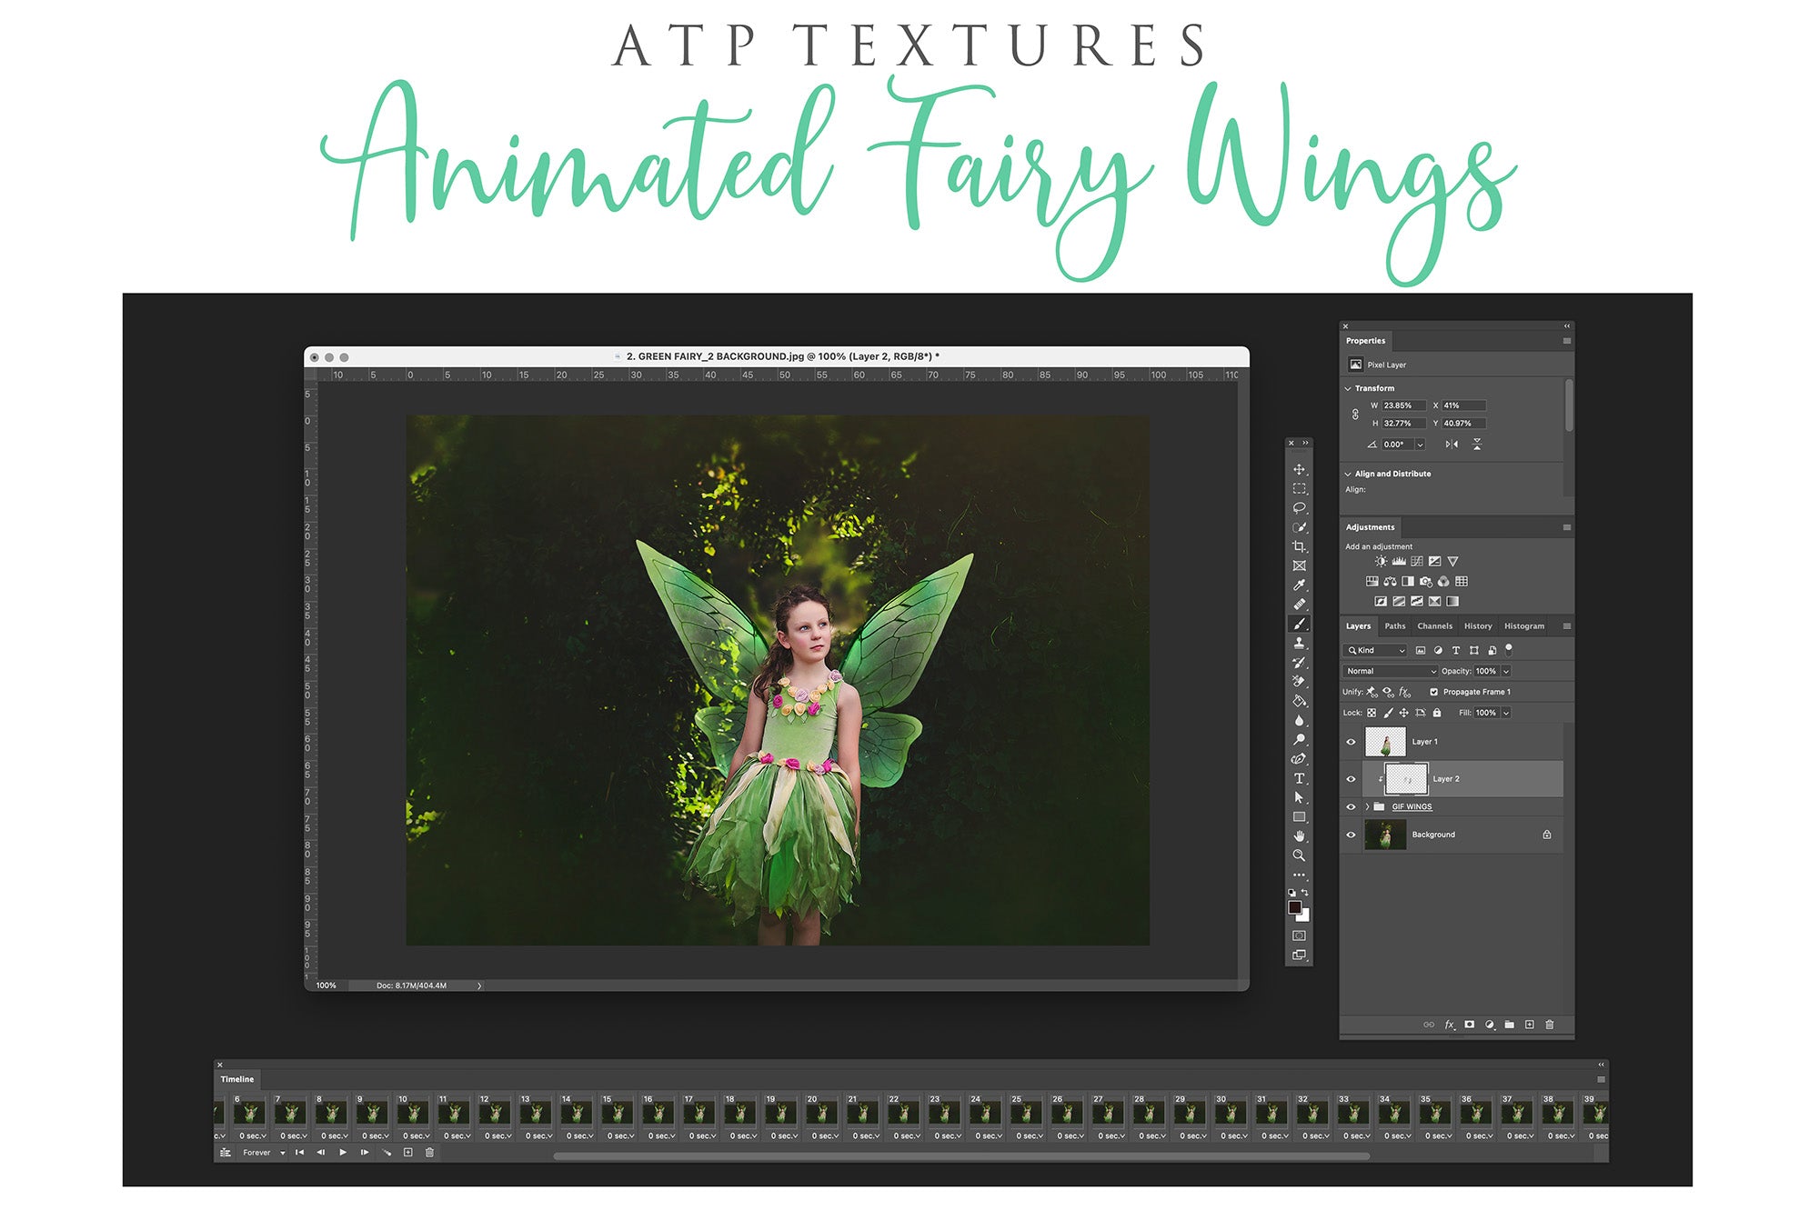Select the Eyedropper tool
1819x1210 pixels.
tap(1299, 585)
